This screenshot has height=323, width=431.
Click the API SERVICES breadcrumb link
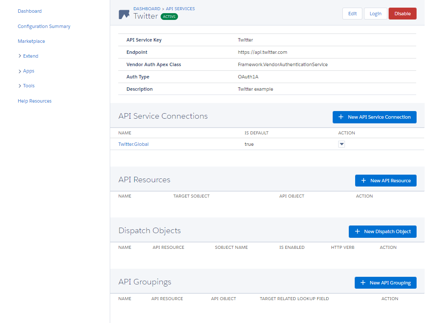tap(180, 8)
